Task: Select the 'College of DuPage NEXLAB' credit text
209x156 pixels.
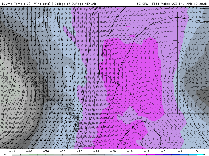Action: [x=75, y=4]
